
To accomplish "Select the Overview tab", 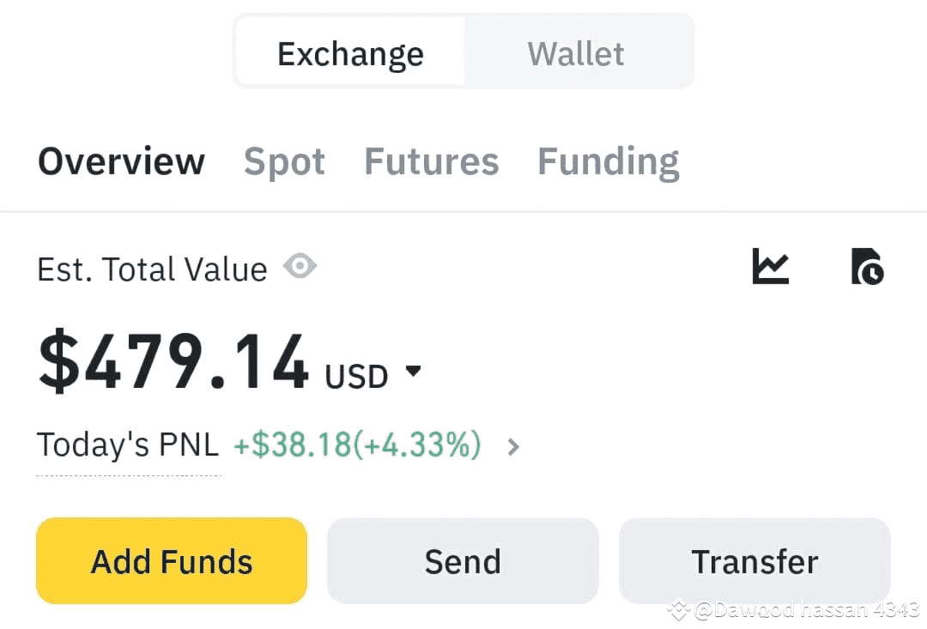I will (121, 161).
